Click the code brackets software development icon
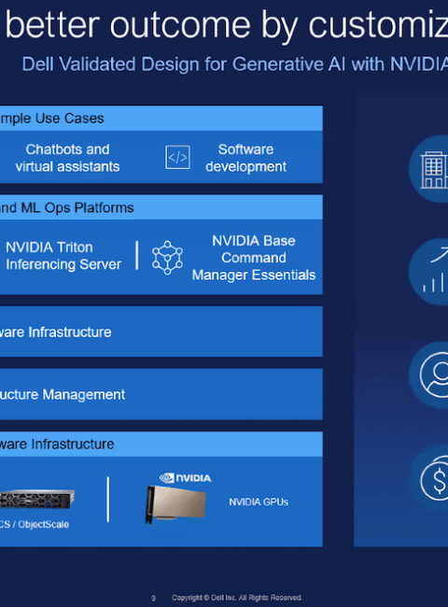Screen dimensions: 448x607 coord(177,157)
